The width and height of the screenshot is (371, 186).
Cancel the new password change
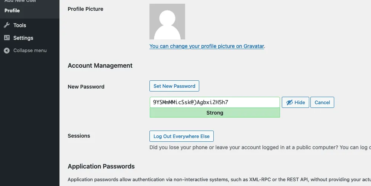[x=322, y=103]
